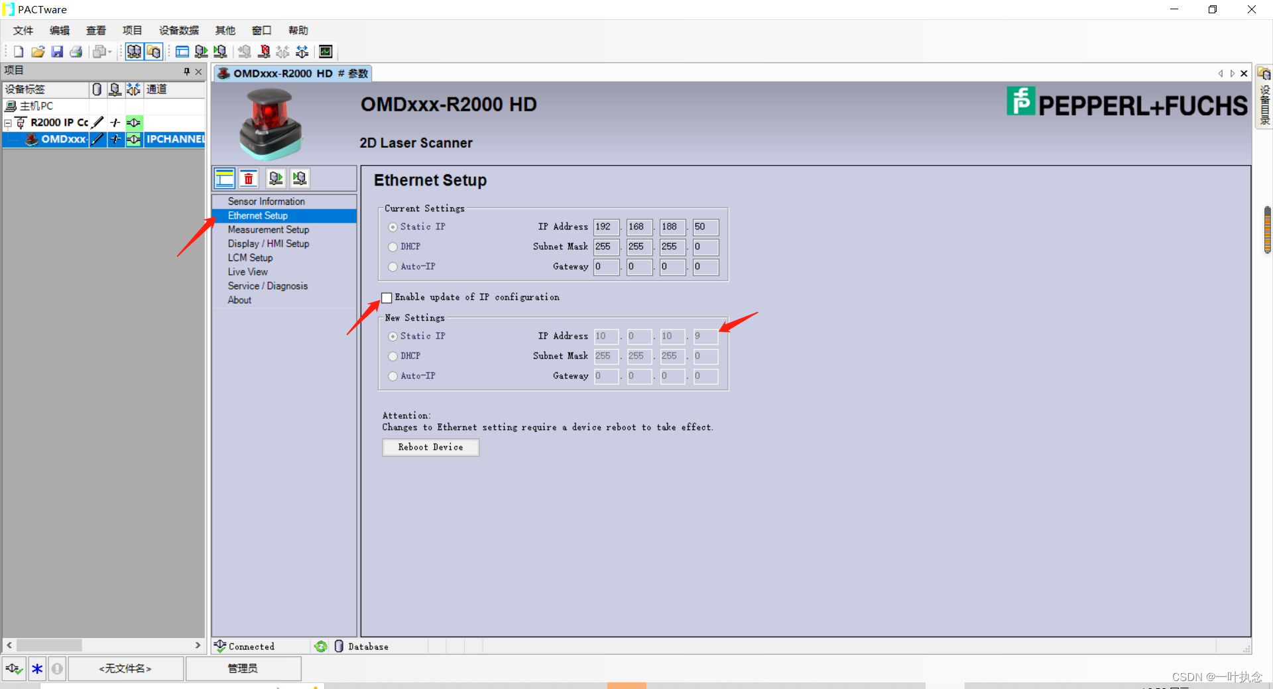
Task: Select DHCP under Current Settings
Action: (393, 247)
